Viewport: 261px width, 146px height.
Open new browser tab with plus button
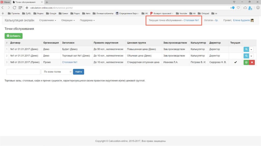coord(47,2)
